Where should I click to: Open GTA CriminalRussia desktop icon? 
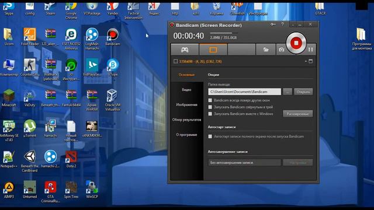50,192
